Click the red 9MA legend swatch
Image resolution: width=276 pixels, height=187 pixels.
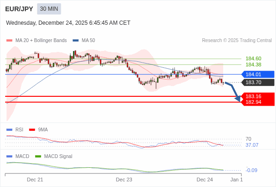pyautogui.click(x=32, y=130)
